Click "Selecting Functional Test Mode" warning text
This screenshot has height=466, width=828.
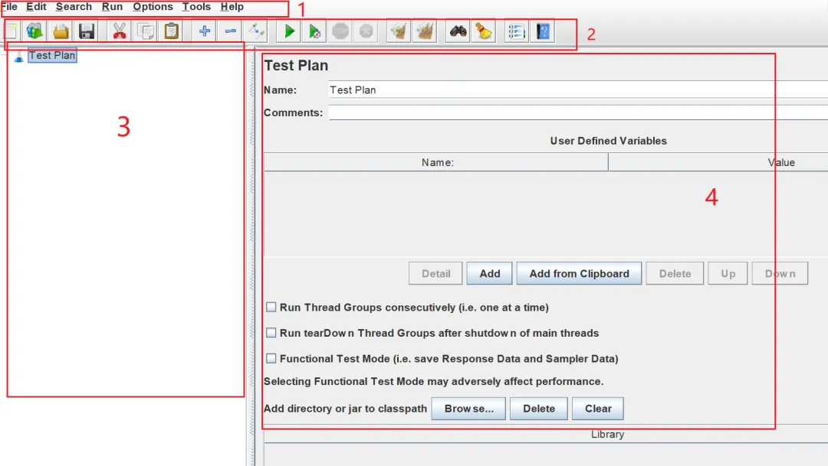[433, 381]
